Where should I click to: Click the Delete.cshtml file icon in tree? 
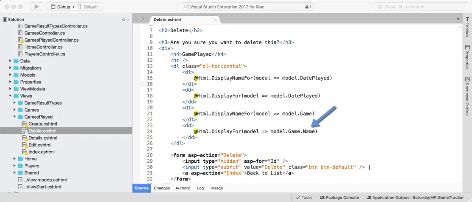[25, 131]
